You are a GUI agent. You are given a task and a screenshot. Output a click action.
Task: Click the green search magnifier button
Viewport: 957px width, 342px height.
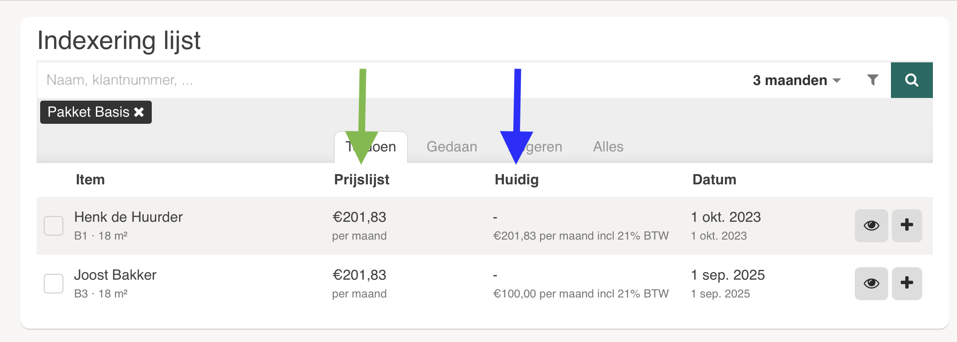[911, 80]
